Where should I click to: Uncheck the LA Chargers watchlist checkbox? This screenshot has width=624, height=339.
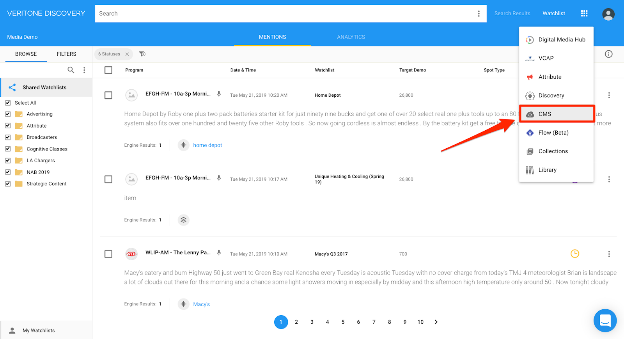[8, 161]
